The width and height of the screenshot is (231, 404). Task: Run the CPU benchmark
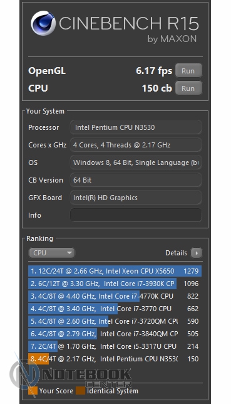tap(188, 88)
